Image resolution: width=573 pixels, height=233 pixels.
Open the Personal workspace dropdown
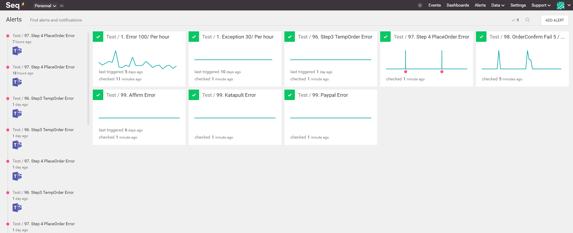[x=45, y=6]
